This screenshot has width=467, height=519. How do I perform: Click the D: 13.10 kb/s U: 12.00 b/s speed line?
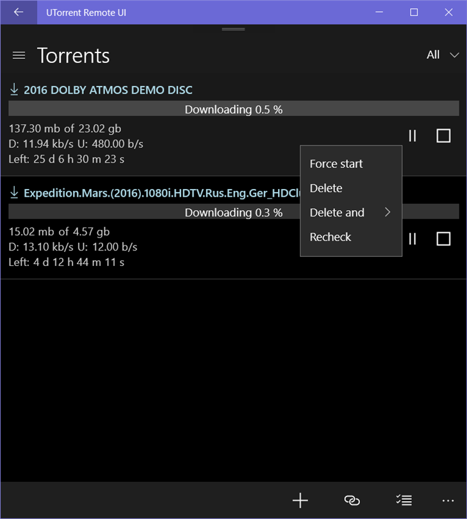coord(73,247)
